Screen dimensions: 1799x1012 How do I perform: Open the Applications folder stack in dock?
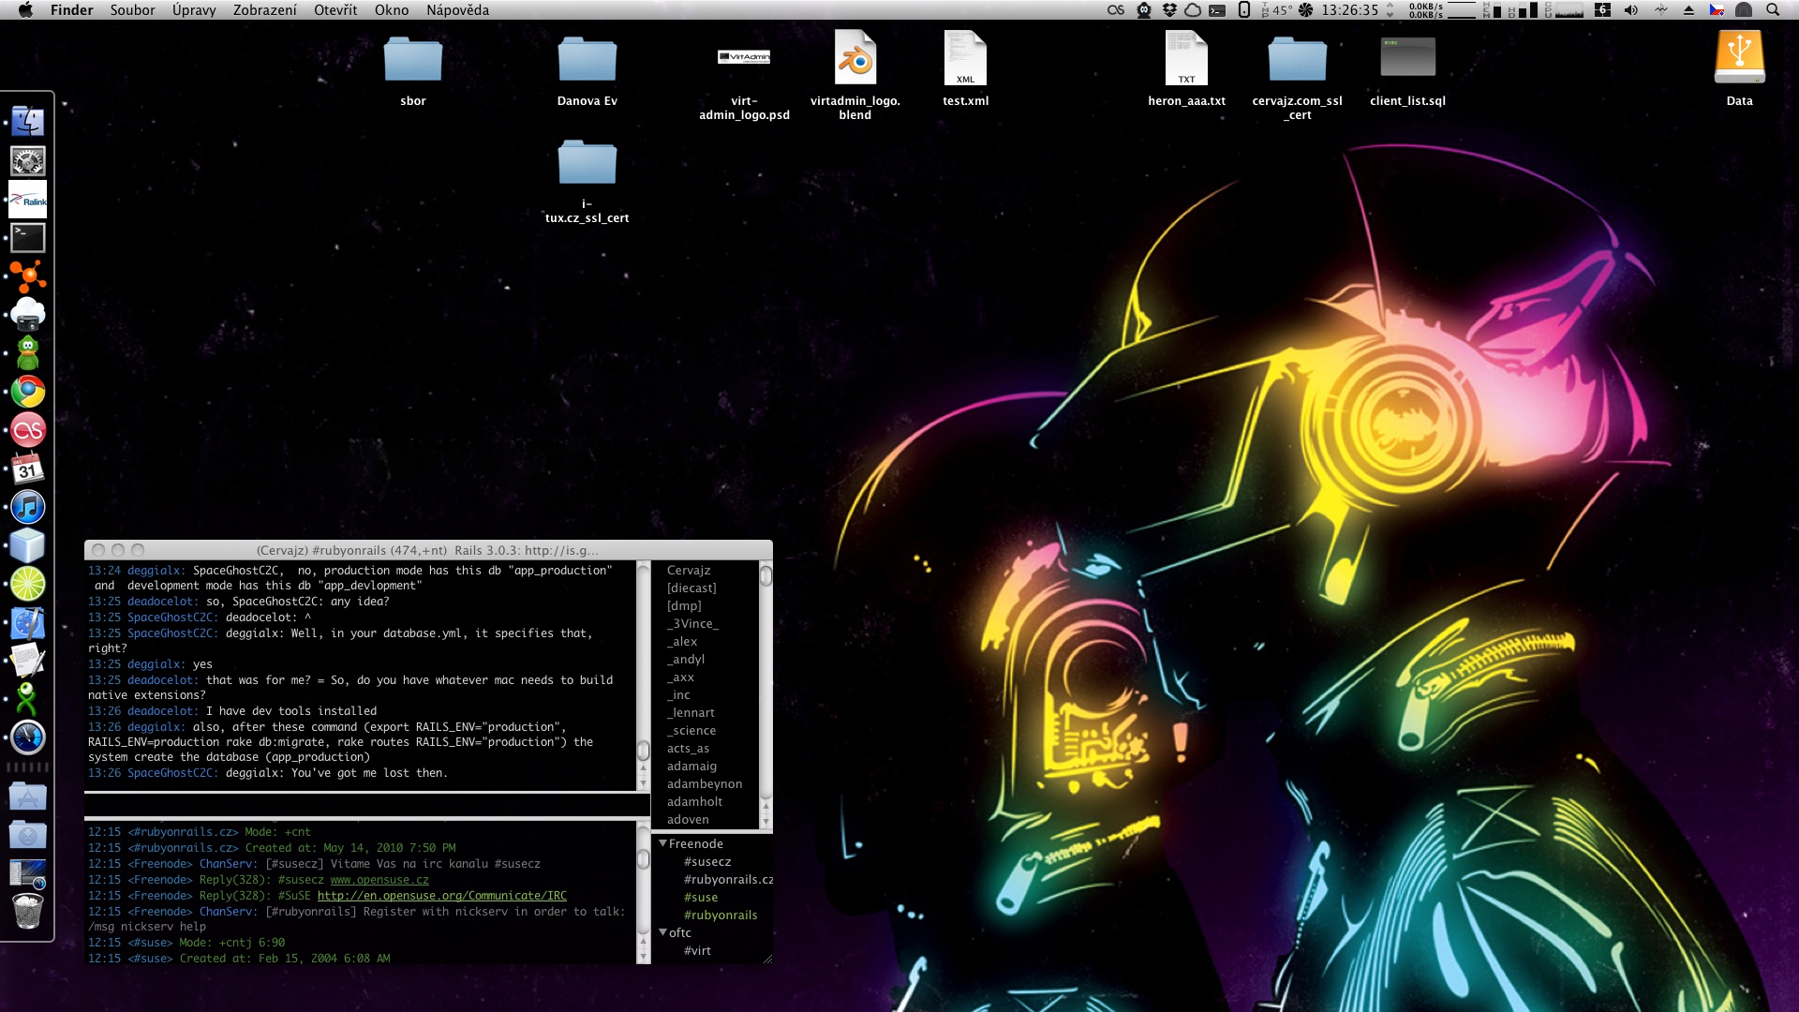click(27, 796)
